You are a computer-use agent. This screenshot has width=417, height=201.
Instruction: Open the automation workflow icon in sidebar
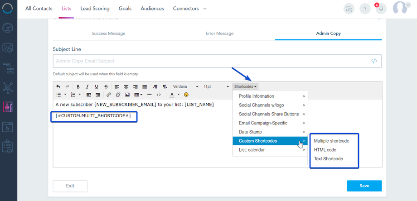pos(8,68)
